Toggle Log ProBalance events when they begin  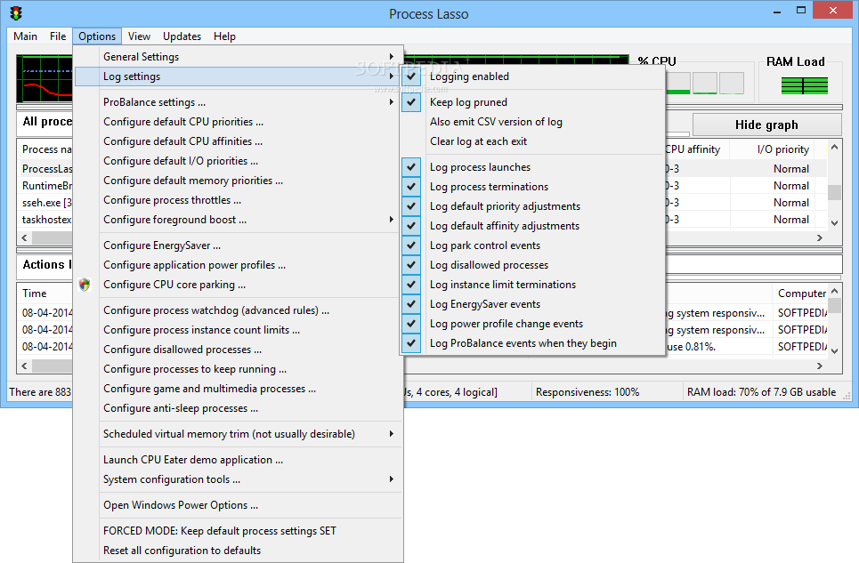(x=411, y=343)
